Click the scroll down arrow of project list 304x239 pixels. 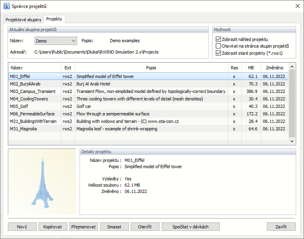292,141
